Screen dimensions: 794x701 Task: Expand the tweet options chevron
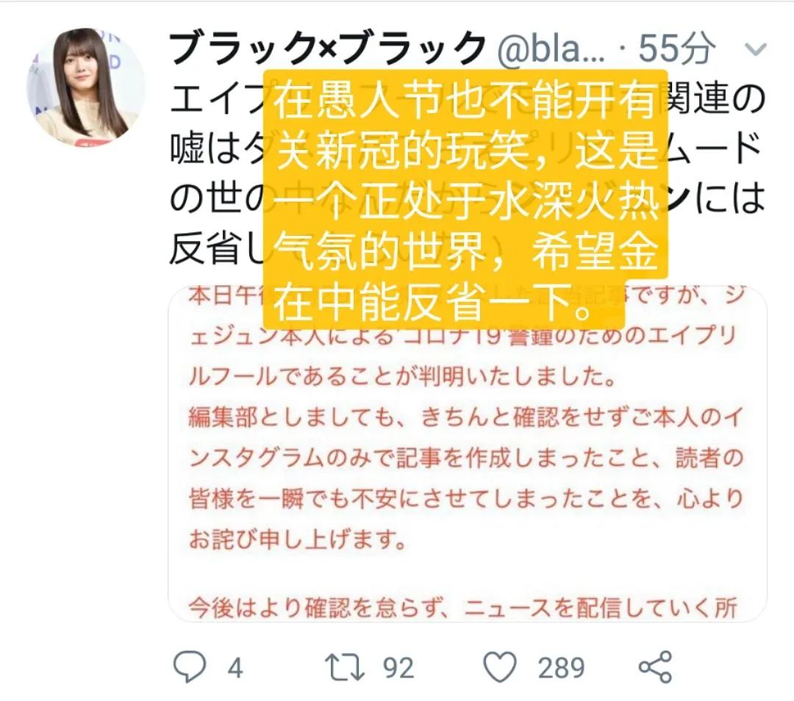tap(756, 50)
